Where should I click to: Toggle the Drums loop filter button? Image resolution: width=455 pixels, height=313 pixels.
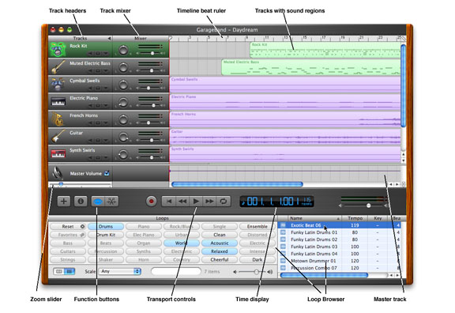pos(106,227)
